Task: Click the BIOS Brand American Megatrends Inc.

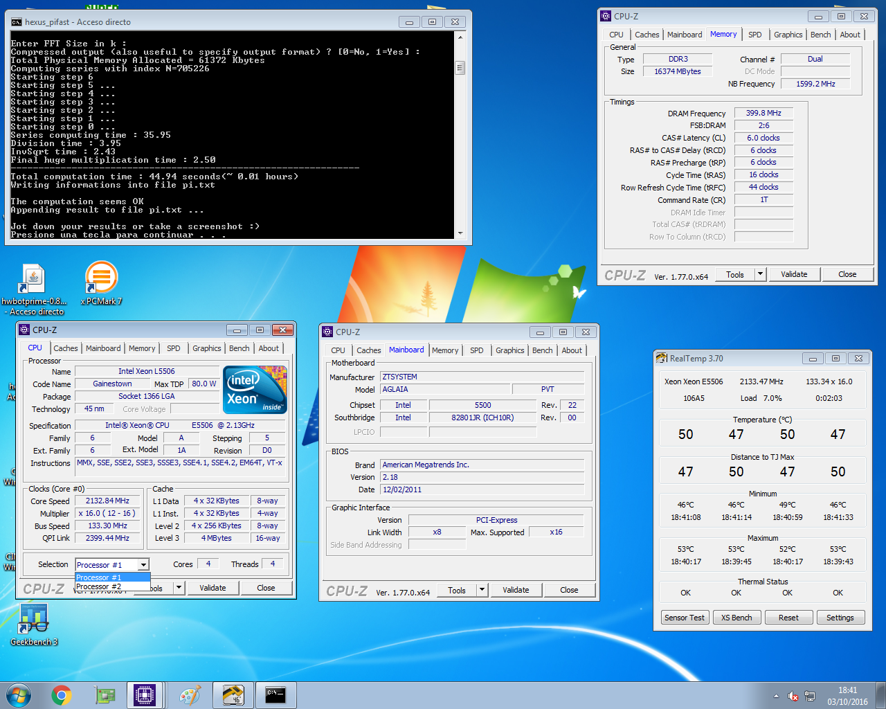Action: (x=482, y=465)
